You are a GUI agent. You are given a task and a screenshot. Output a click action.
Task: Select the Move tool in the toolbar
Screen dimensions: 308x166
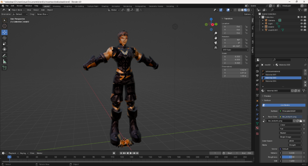tap(5, 32)
